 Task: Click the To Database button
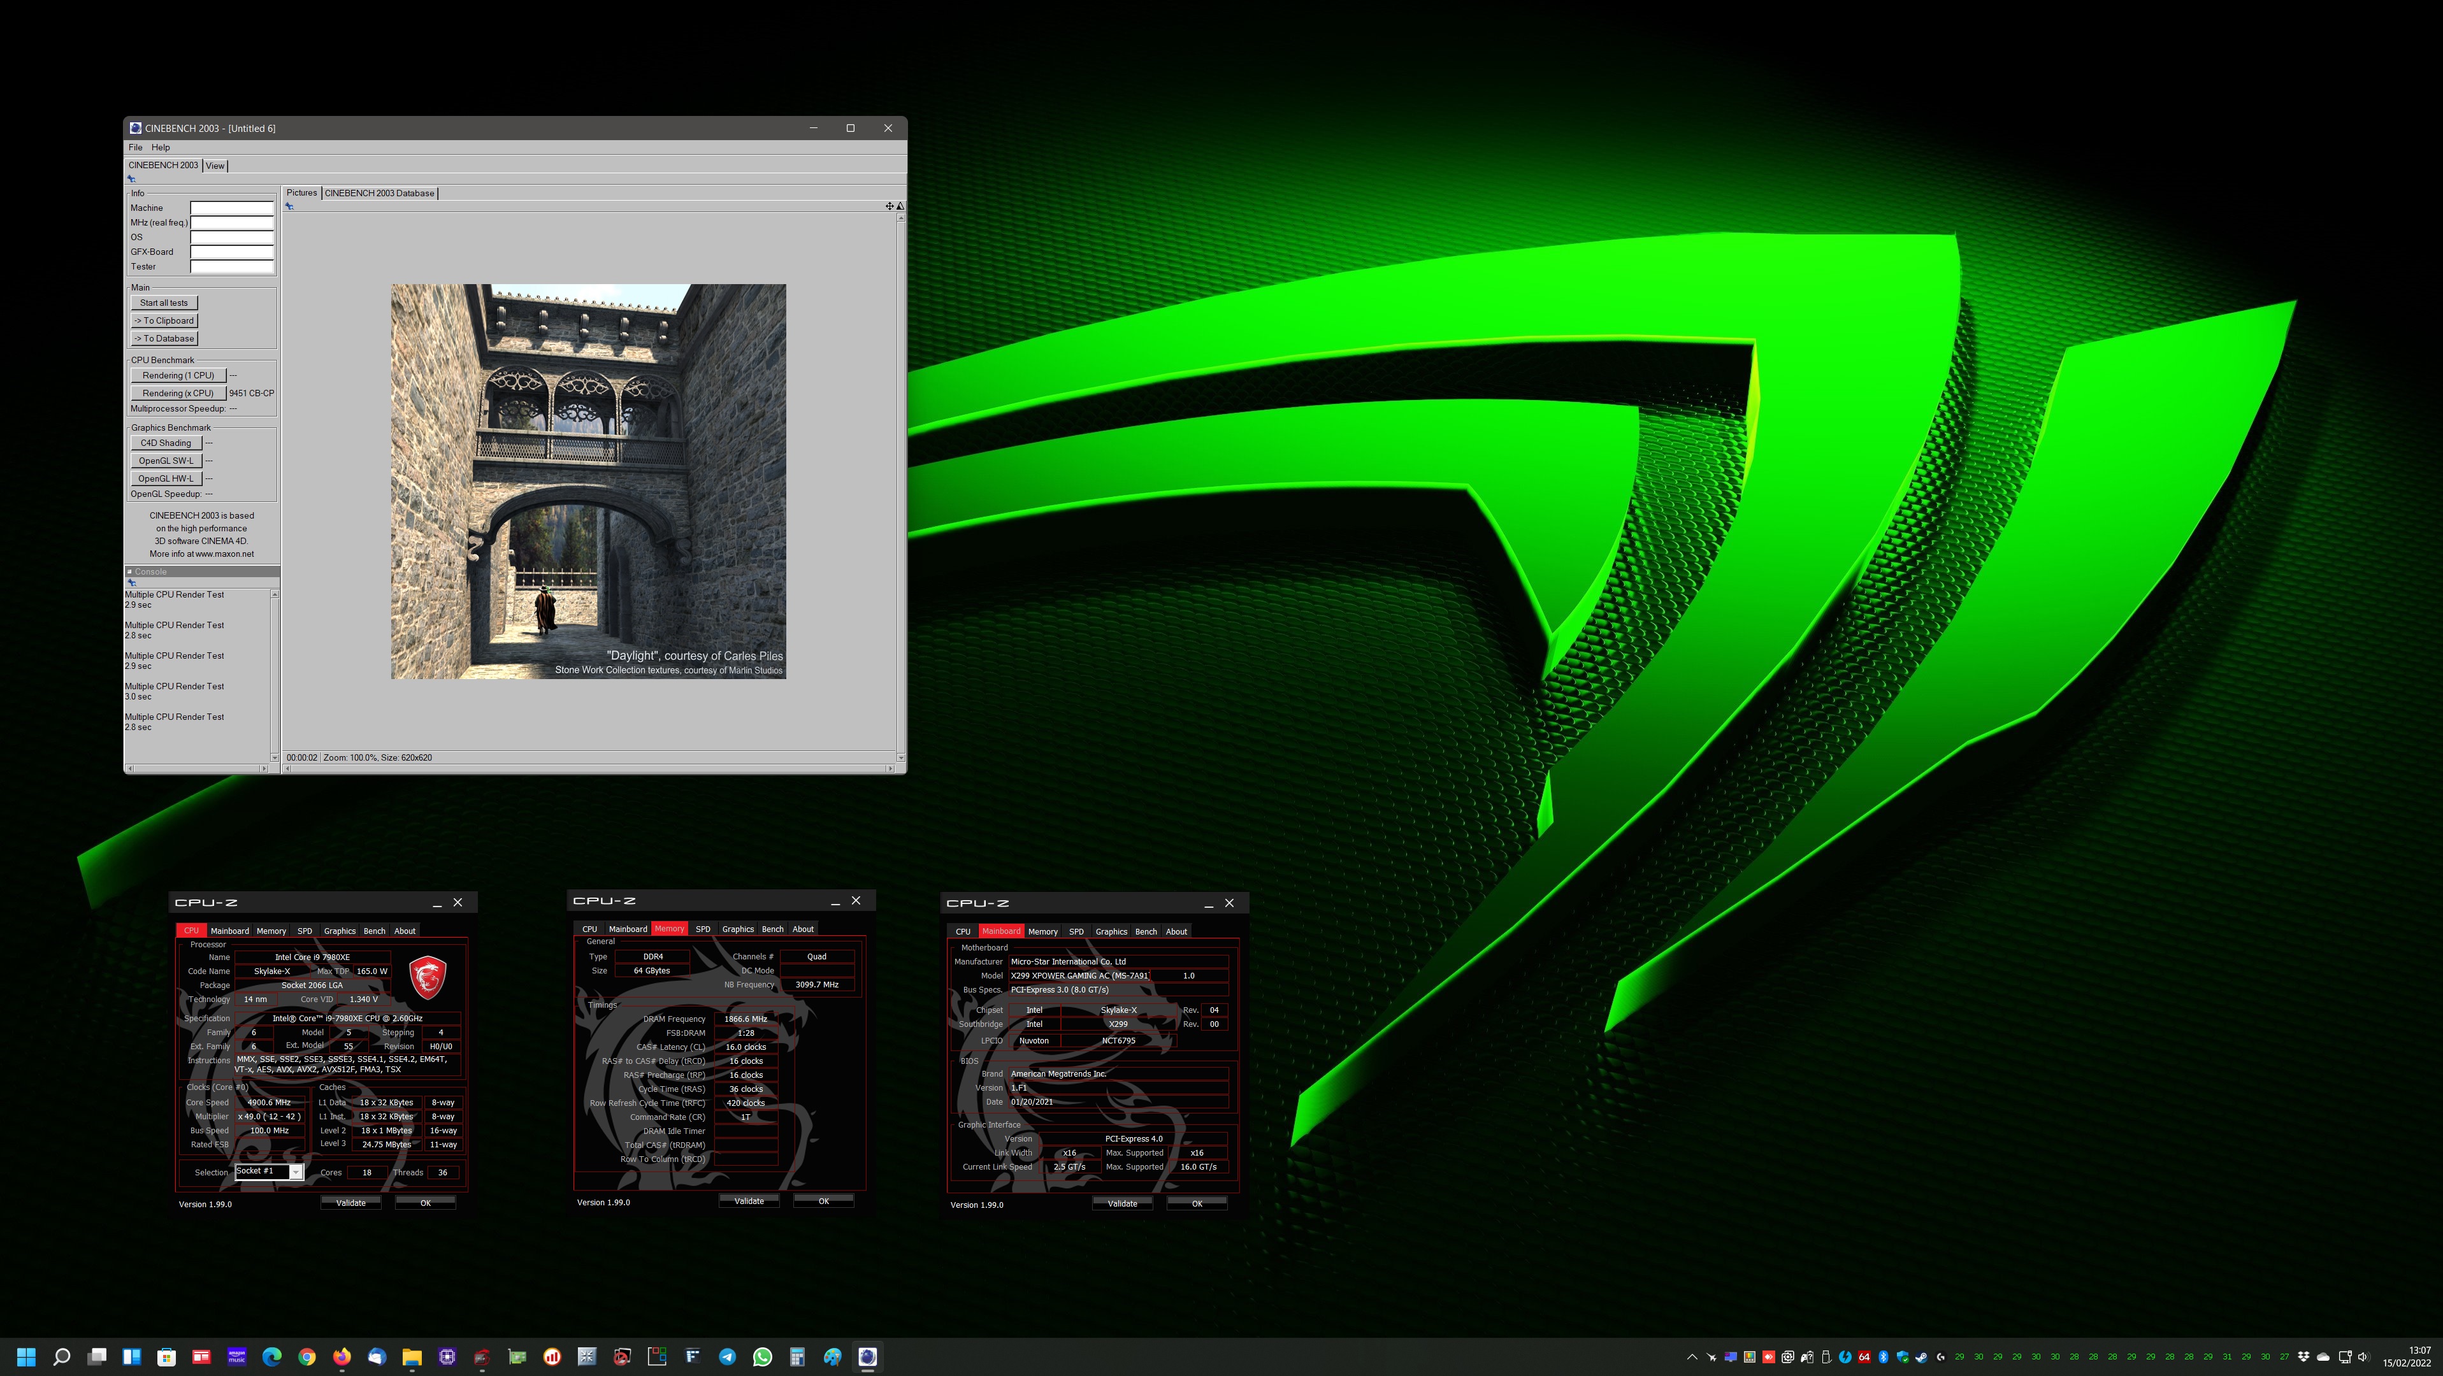pyautogui.click(x=164, y=338)
